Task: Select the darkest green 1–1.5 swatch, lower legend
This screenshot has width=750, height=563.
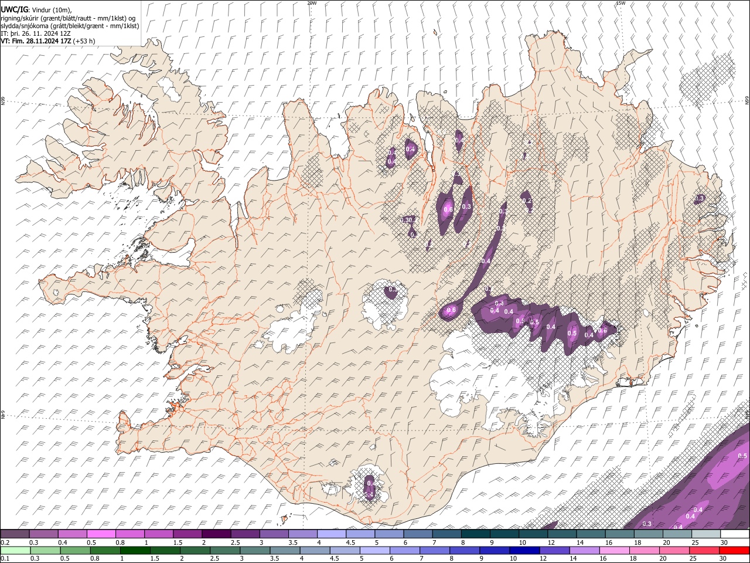Action: [x=134, y=550]
